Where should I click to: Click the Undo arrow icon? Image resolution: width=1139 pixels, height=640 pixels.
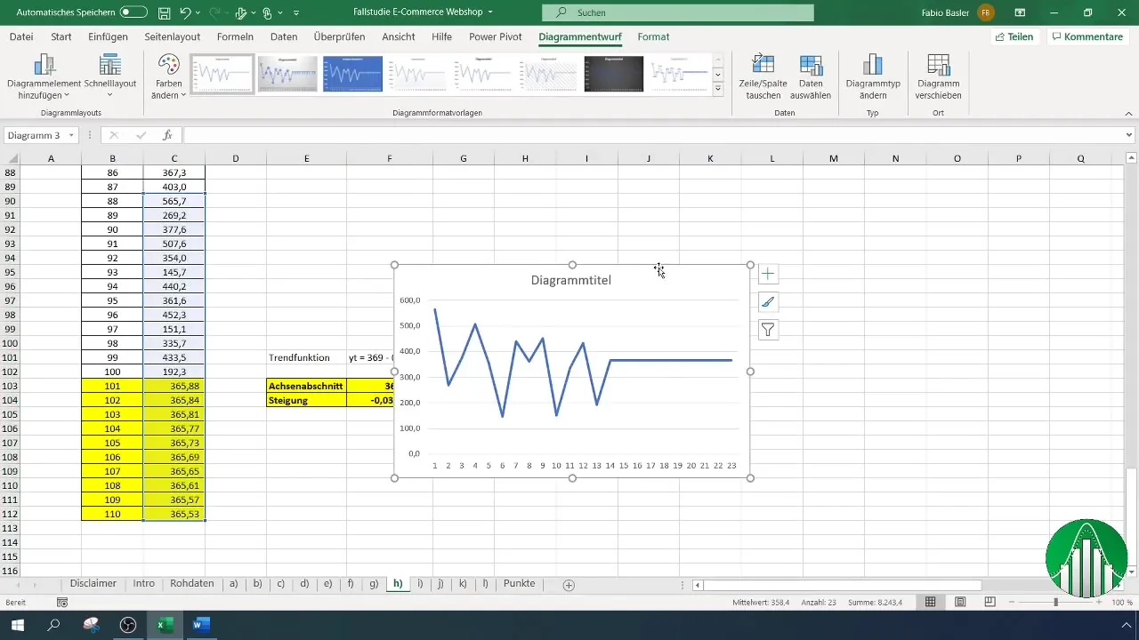(185, 13)
